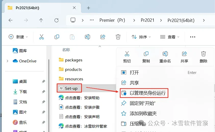The height and width of the screenshot is (132, 215).
Task: Select the products folder
Action: click(70, 69)
